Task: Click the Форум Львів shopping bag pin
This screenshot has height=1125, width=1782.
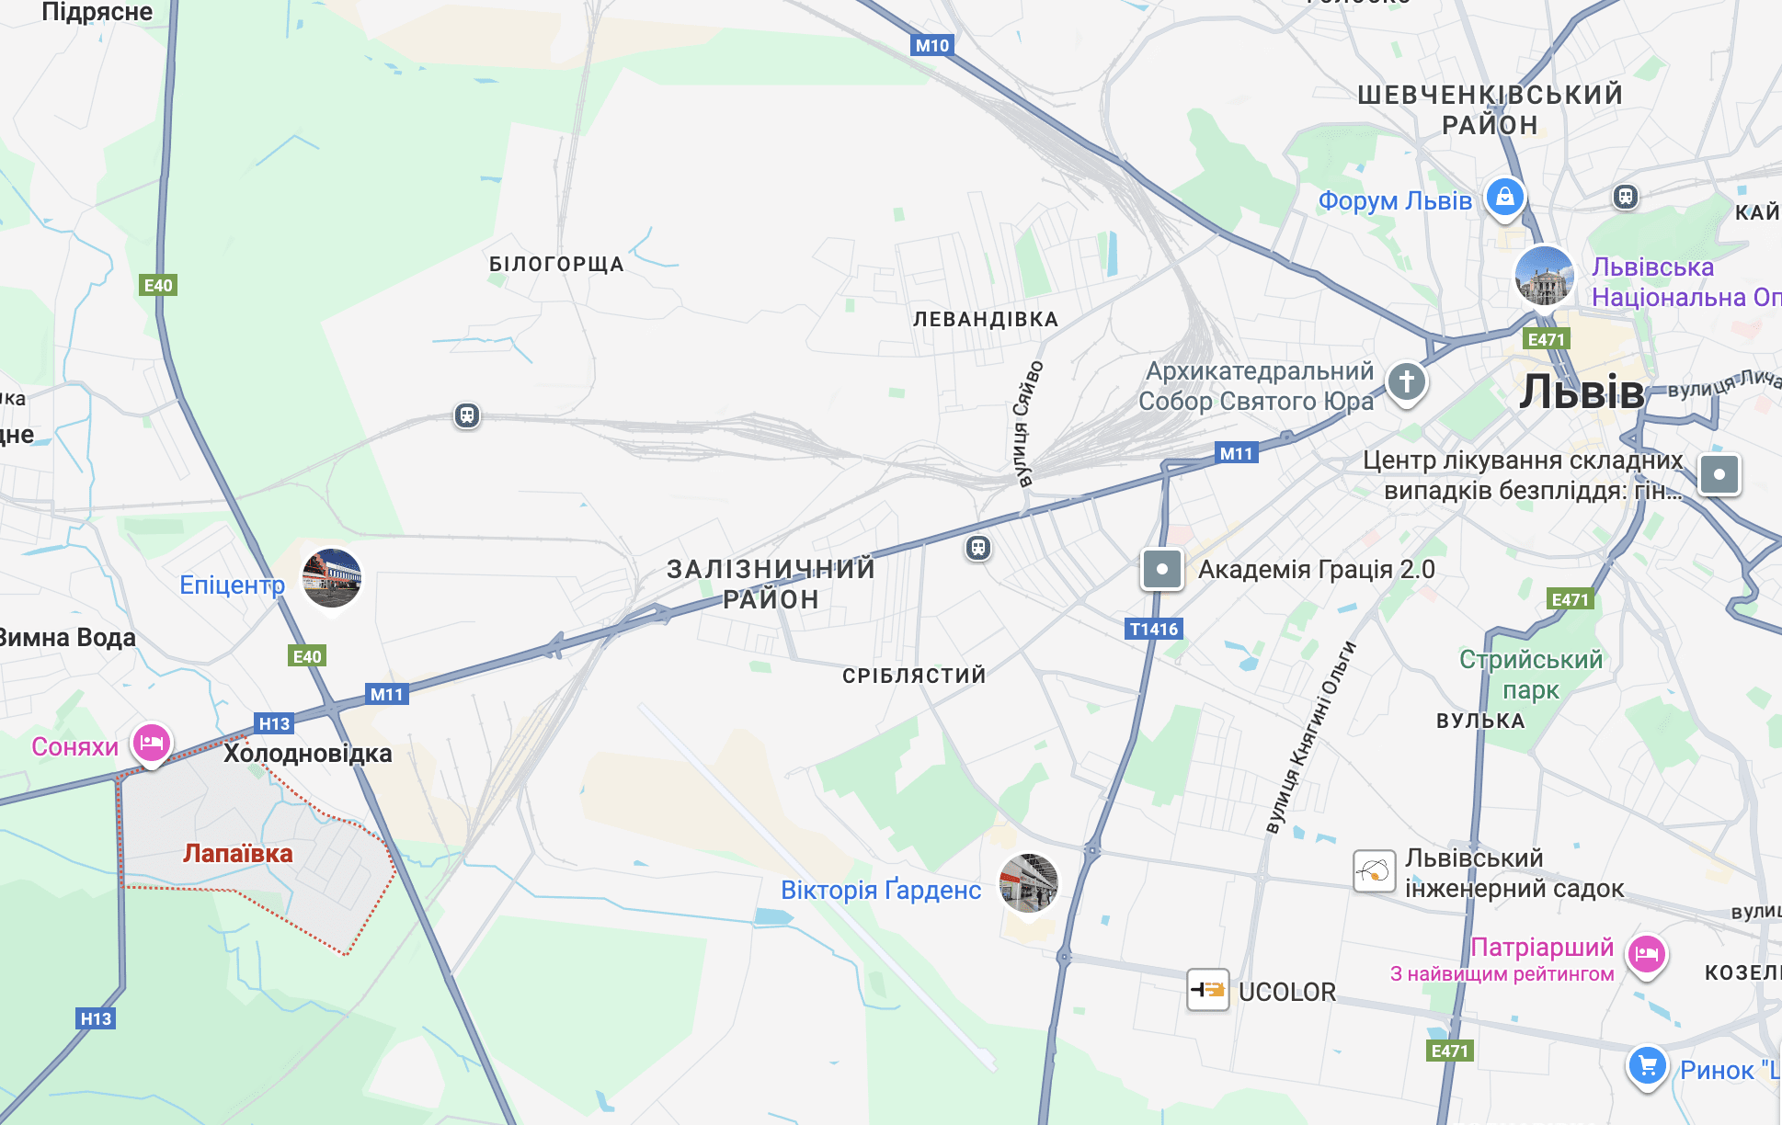Action: click(x=1505, y=198)
